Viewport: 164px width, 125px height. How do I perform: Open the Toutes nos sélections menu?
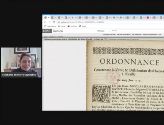pos(109,35)
